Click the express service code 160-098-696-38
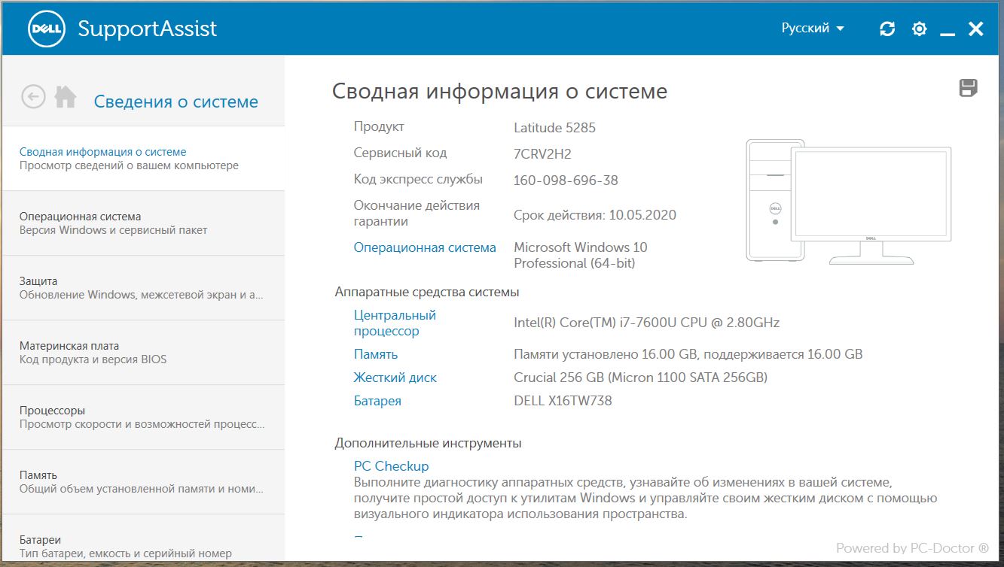Viewport: 1004px width, 567px height. 566,180
